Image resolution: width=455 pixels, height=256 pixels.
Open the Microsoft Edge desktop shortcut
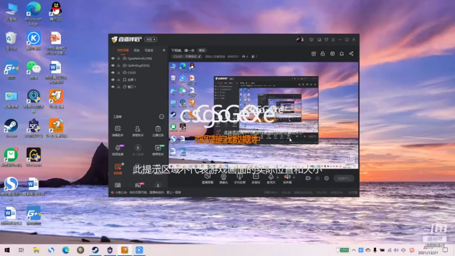coord(34,14)
